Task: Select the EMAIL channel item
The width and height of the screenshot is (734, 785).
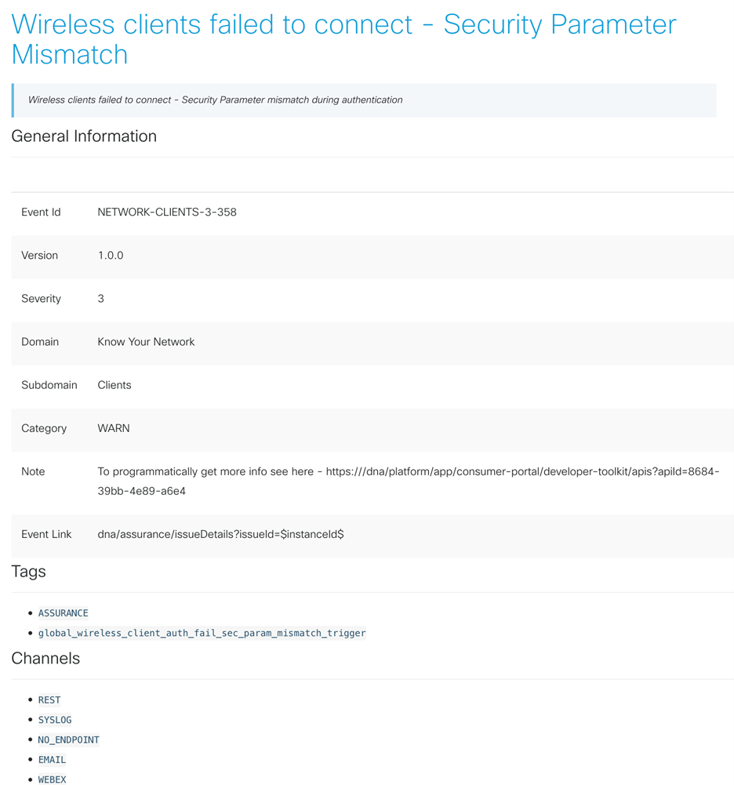Action: [x=53, y=760]
